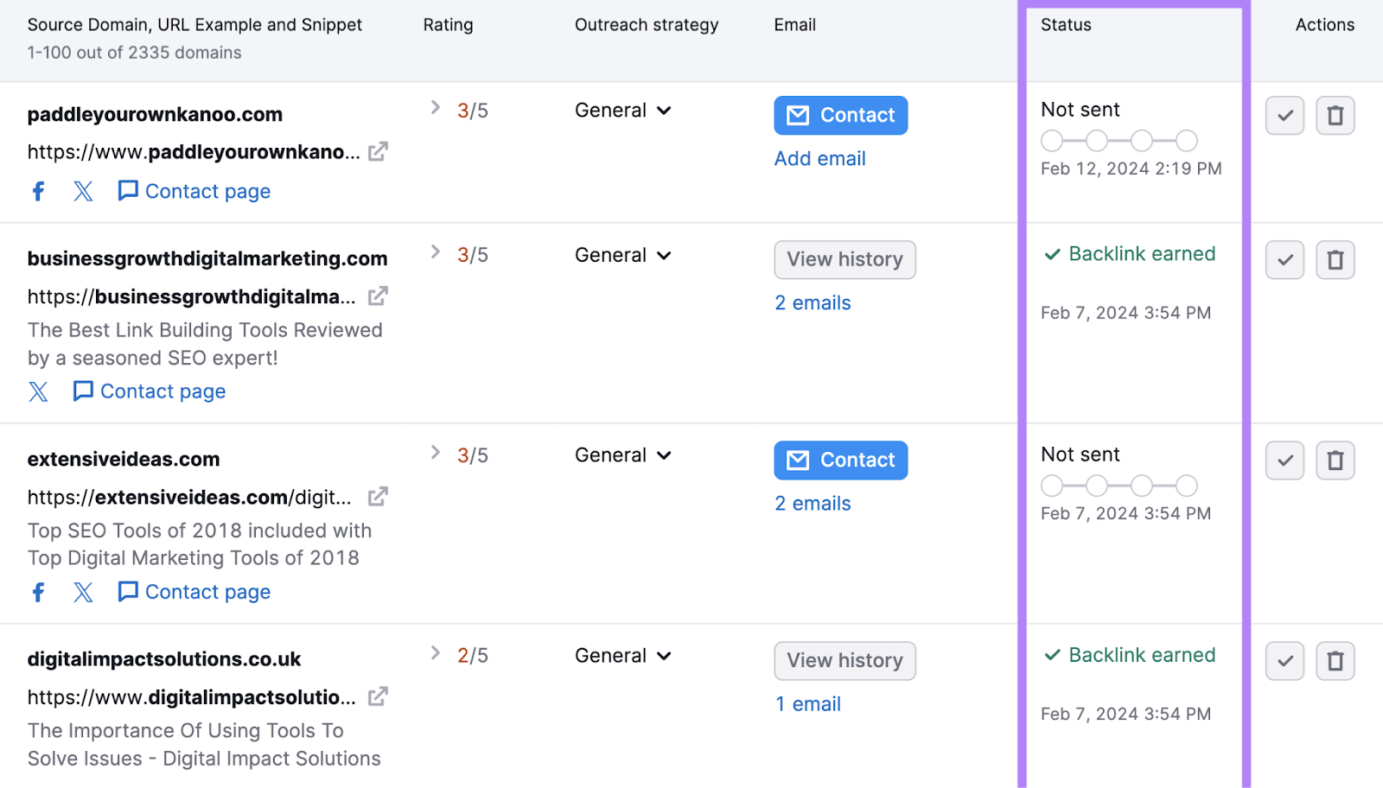Viewport: 1383px width, 788px height.
Task: Delete digitalimpactsolutions.co.uk using the trash icon
Action: [1335, 660]
